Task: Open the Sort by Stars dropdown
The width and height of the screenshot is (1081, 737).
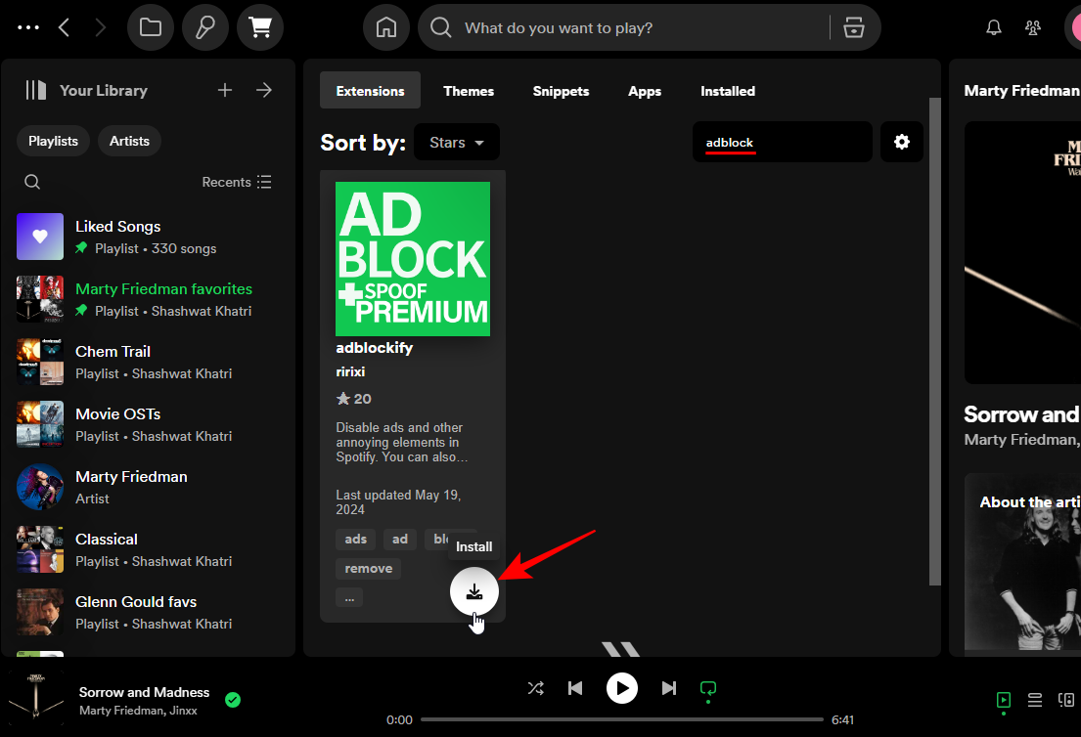Action: point(457,142)
